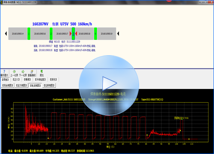Select green weld joint marker 4
This screenshot has height=154, width=214.
click(95, 34)
